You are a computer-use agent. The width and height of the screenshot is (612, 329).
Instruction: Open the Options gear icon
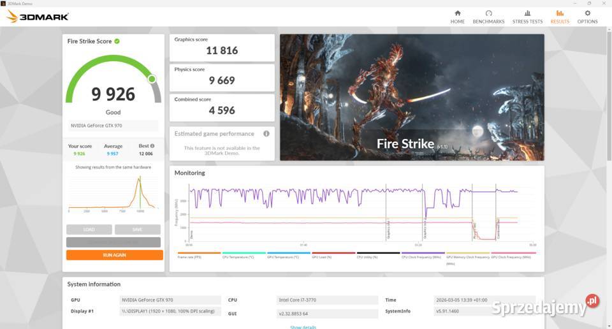click(587, 13)
